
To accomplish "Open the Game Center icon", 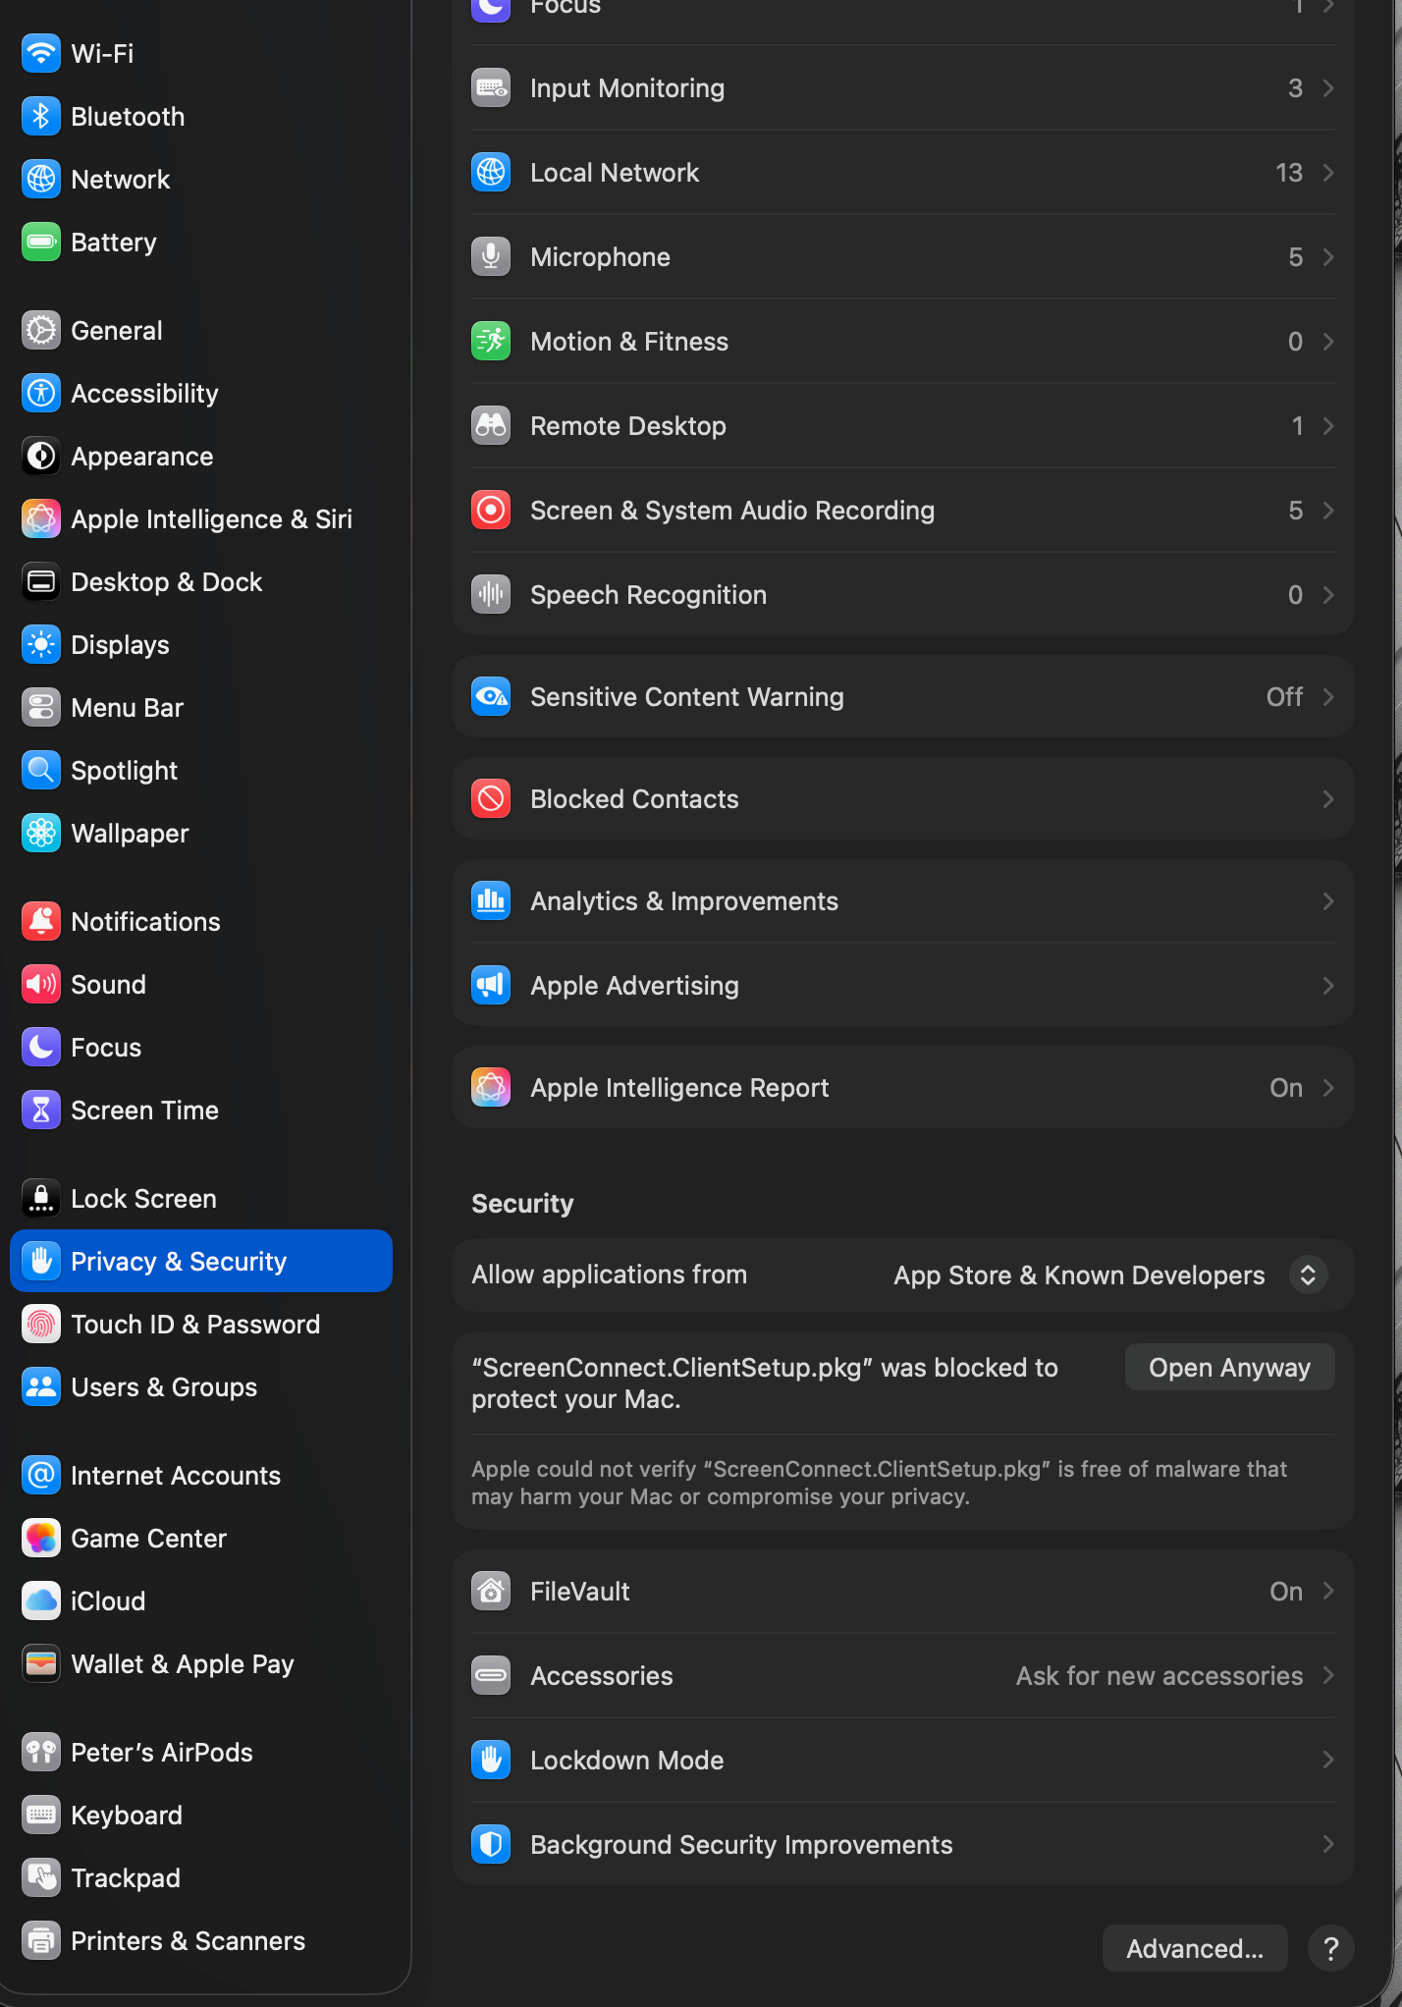I will pos(41,1539).
